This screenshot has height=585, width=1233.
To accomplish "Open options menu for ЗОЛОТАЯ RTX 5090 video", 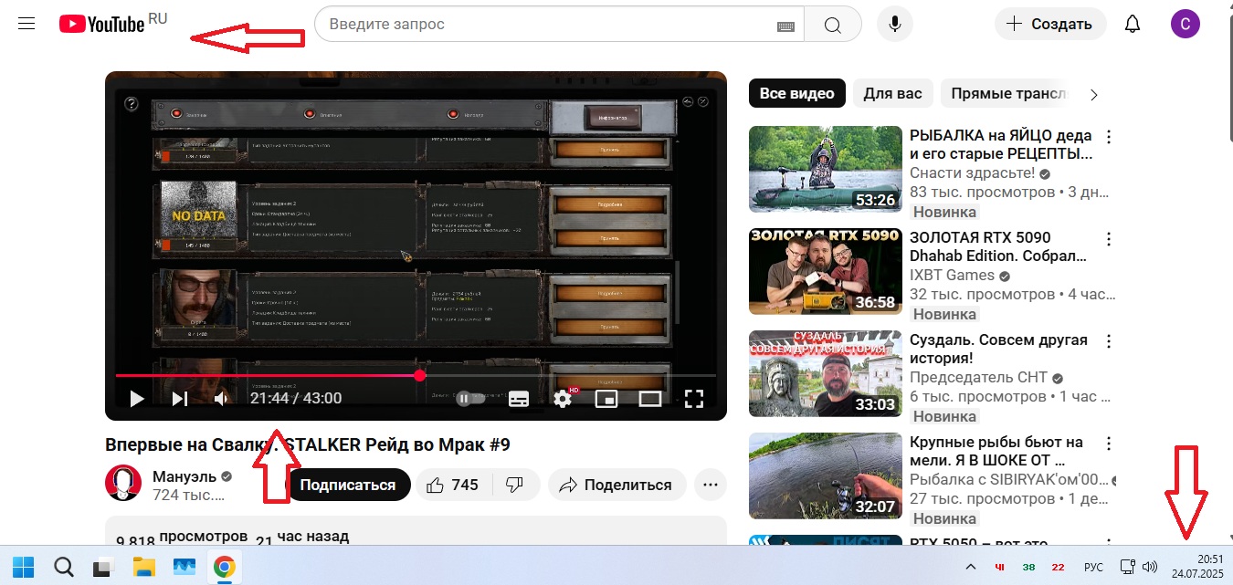I will 1109,239.
